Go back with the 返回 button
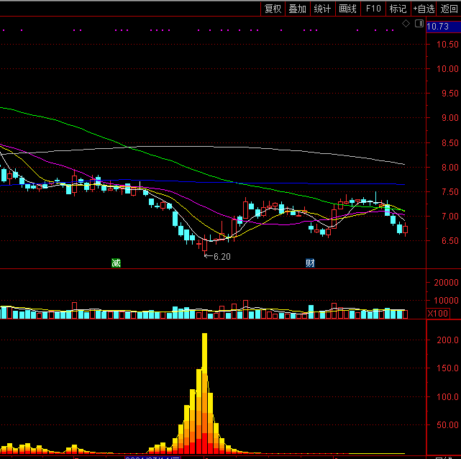This screenshot has height=459, width=461. point(449,9)
